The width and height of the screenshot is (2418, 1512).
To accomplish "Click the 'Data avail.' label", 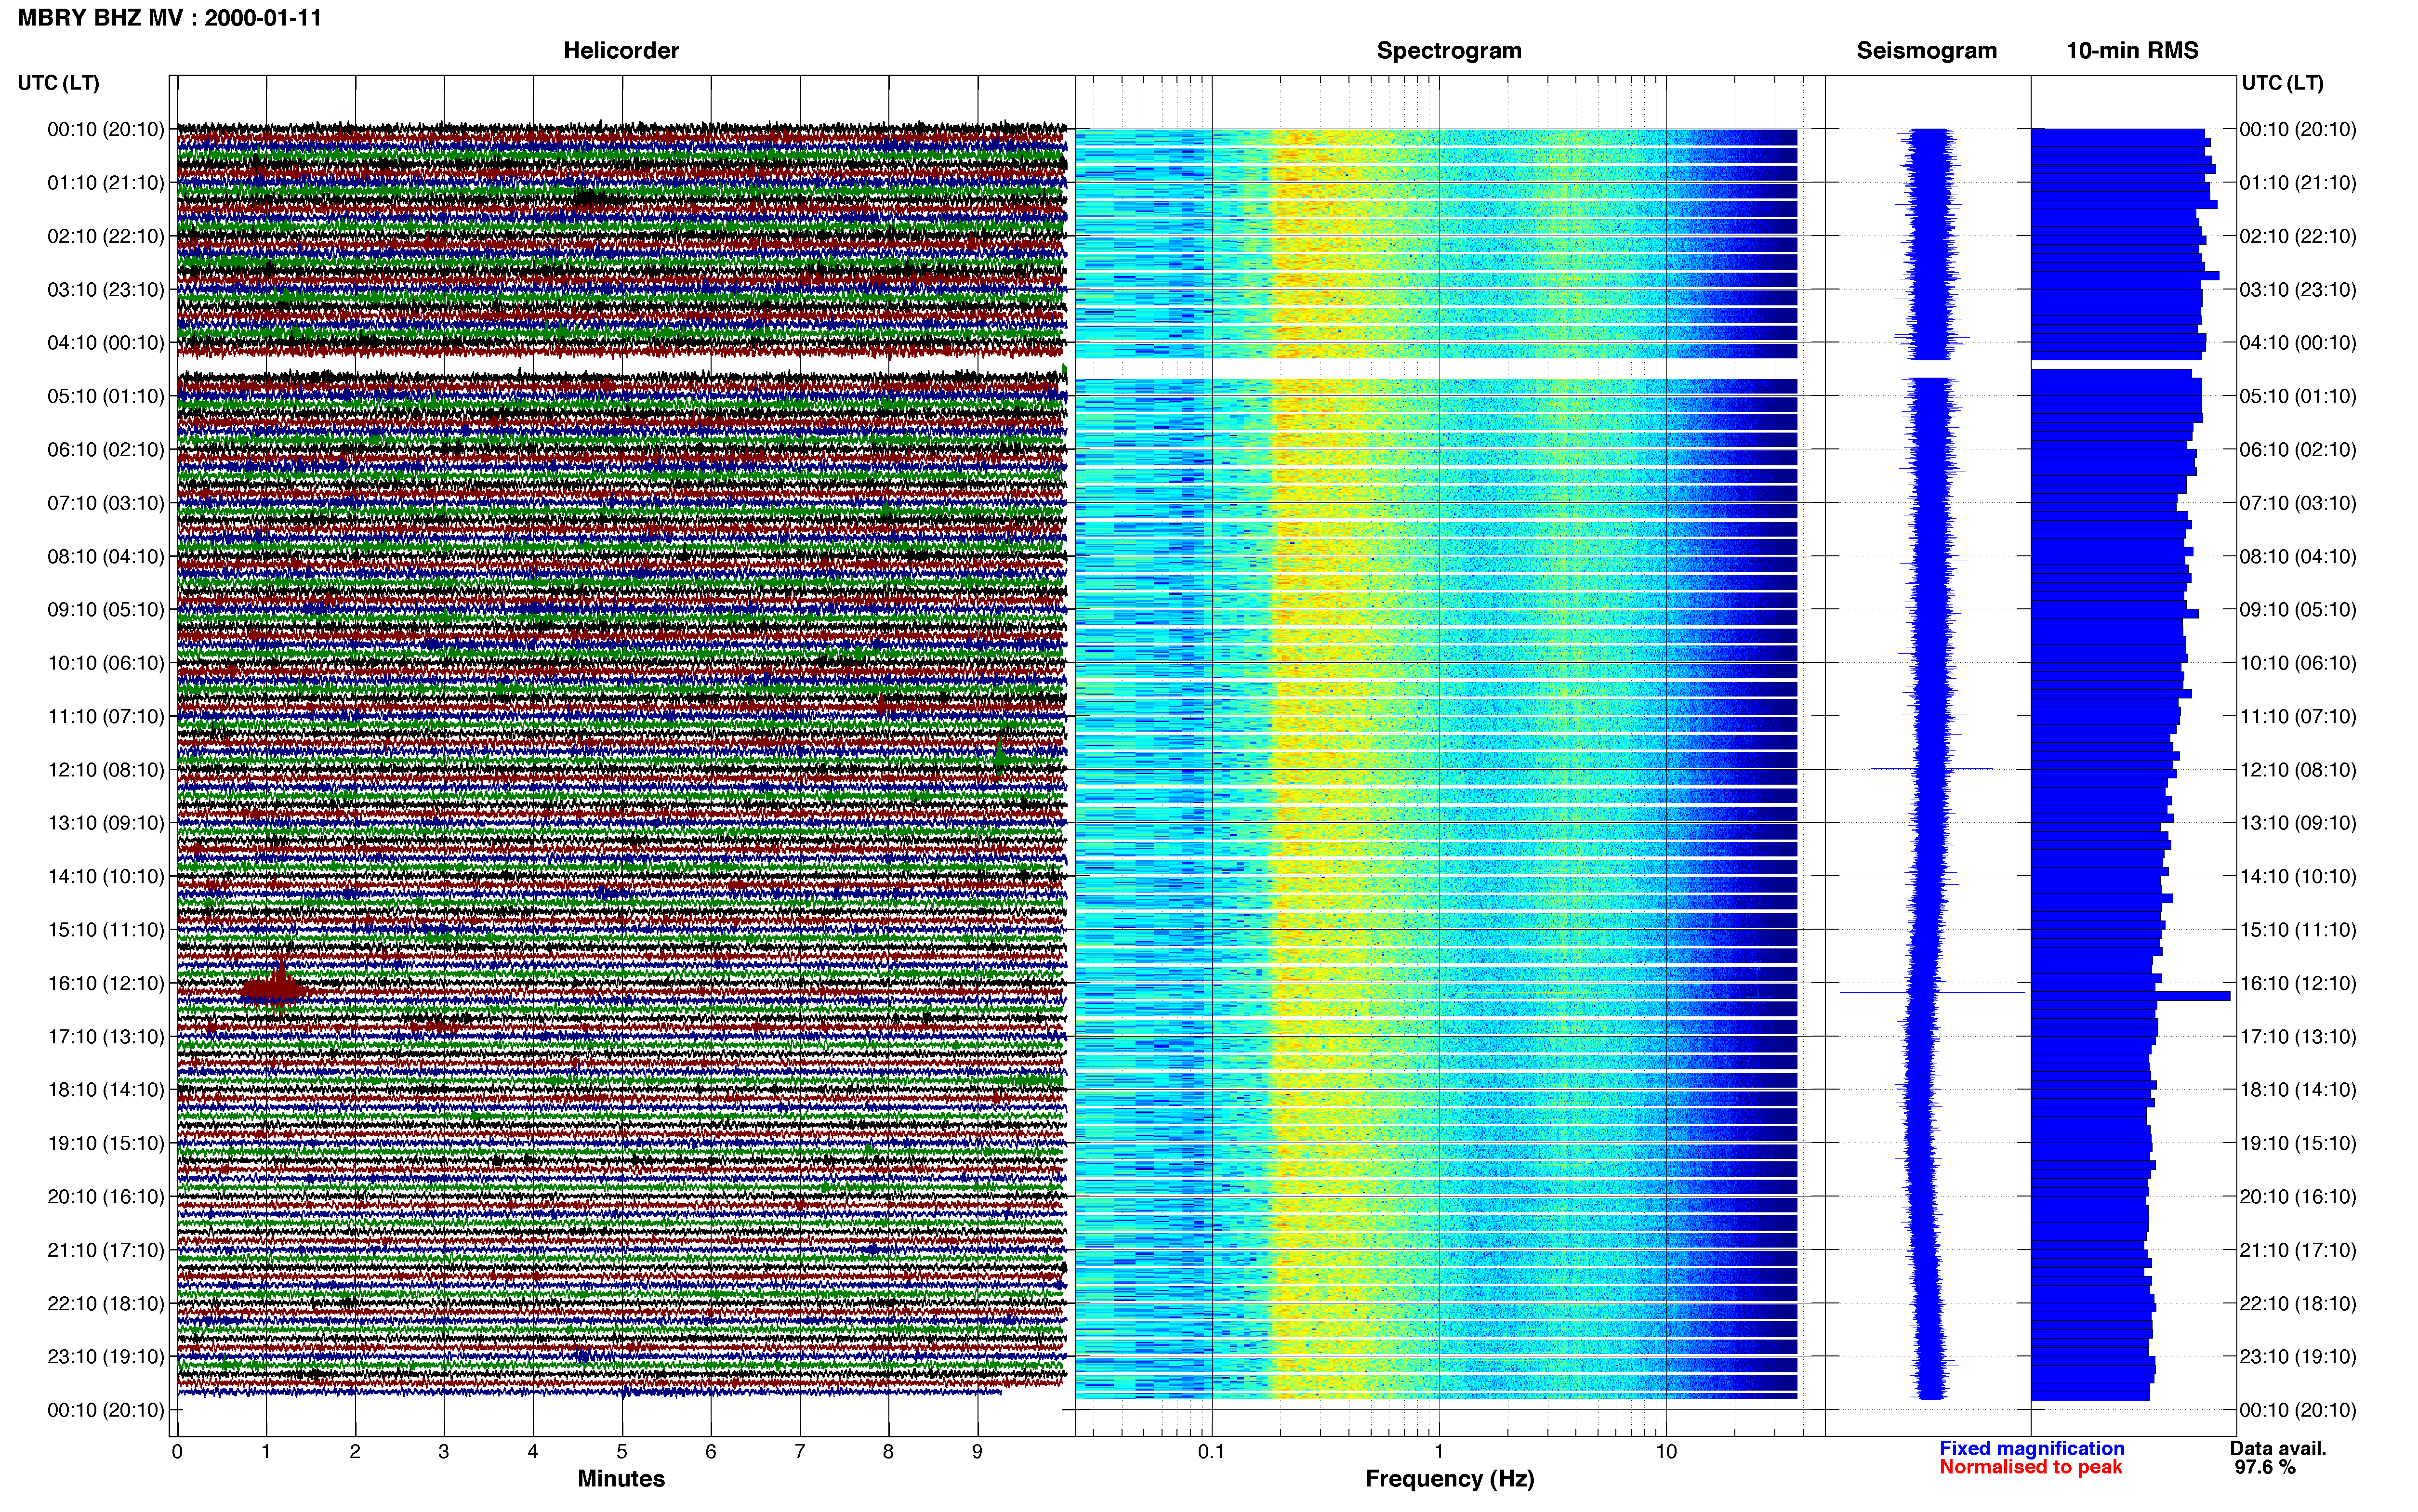I will pyautogui.click(x=2278, y=1449).
